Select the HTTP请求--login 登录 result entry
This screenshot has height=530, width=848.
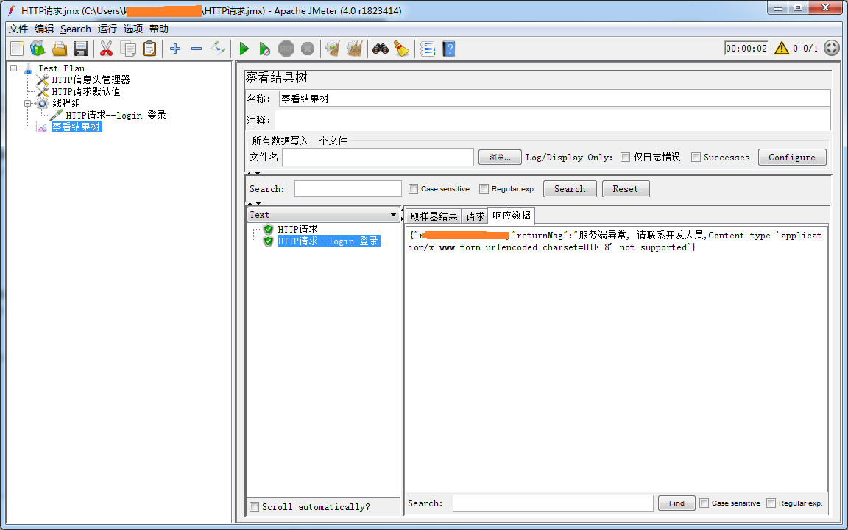(328, 241)
